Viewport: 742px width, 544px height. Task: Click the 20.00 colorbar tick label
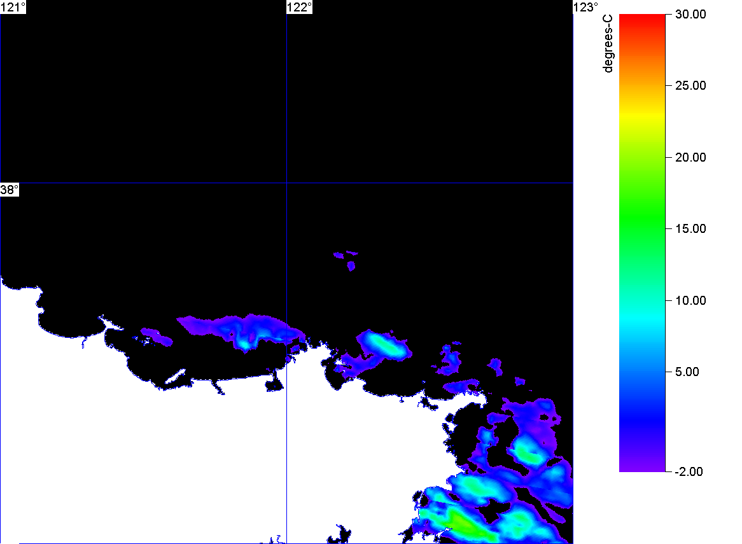[x=690, y=158]
